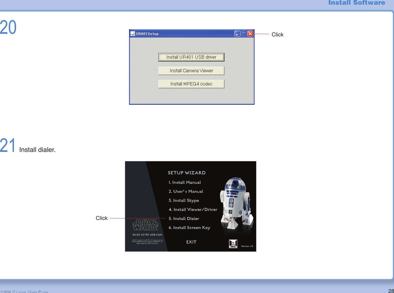
Task: Click Install Camera Viewer button
Action: point(191,71)
